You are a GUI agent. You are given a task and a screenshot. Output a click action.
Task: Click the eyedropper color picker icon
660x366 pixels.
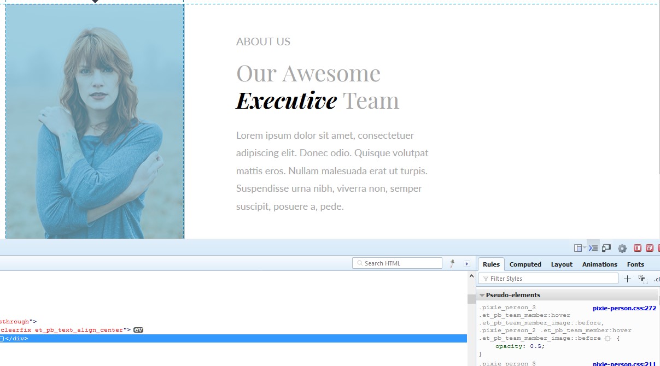(452, 264)
